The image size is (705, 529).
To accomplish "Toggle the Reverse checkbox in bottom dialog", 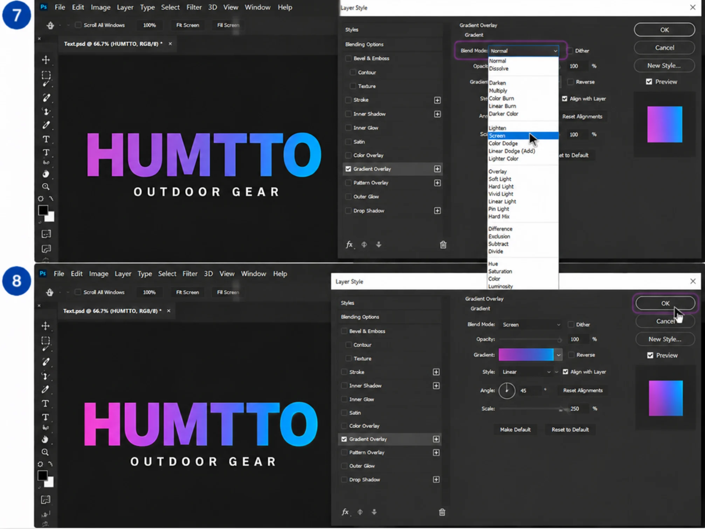I will click(x=571, y=355).
